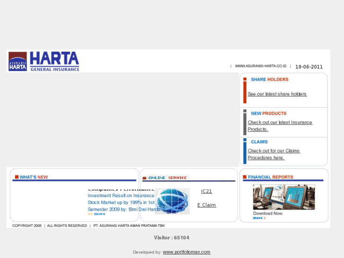Click the COPYRIGHT 2005 footer text
This screenshot has width=344, height=258.
coord(27,226)
